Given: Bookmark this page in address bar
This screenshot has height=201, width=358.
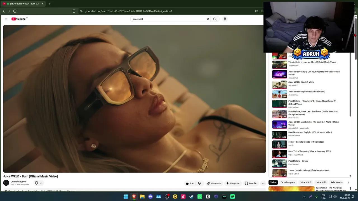Looking at the screenshot, I should (74, 11).
